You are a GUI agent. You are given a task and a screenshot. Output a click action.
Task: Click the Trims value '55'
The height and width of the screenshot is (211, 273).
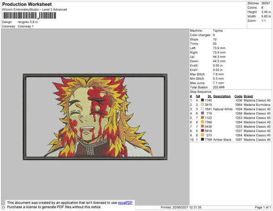tap(215, 44)
